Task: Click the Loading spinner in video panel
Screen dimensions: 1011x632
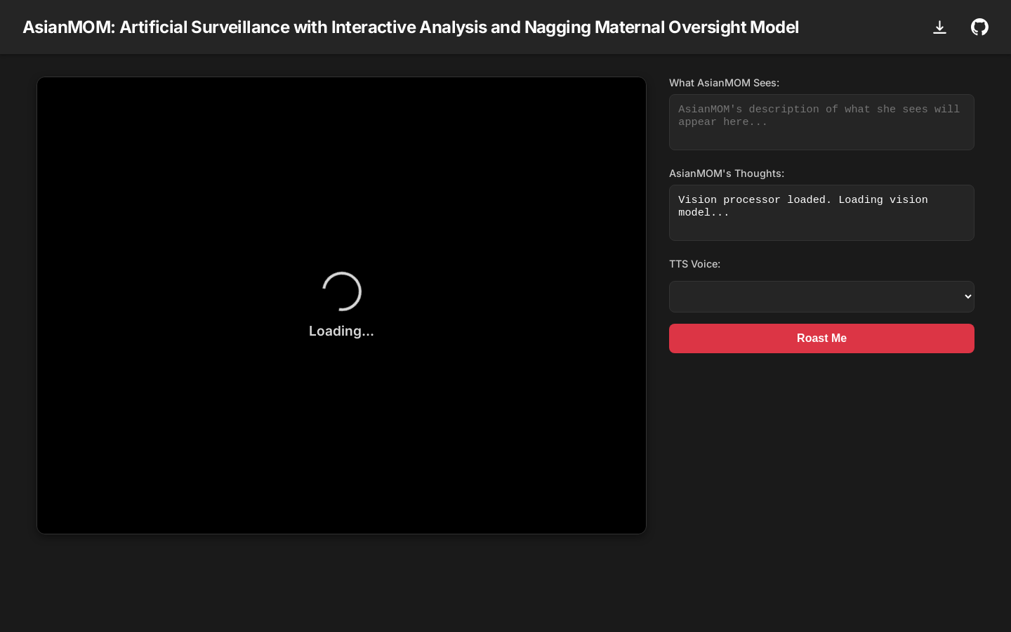Action: (x=342, y=291)
